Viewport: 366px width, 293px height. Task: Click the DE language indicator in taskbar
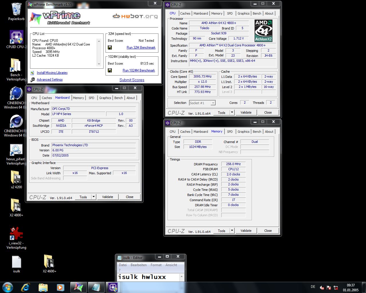(x=313, y=287)
